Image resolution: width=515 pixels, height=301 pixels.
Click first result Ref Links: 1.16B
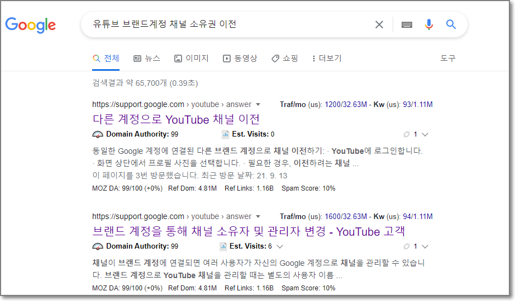249,188
